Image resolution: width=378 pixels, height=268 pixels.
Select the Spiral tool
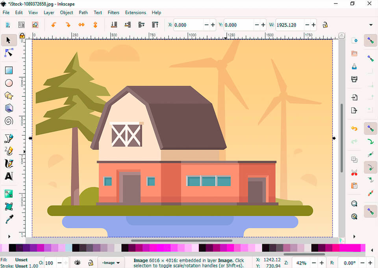pyautogui.click(x=9, y=121)
